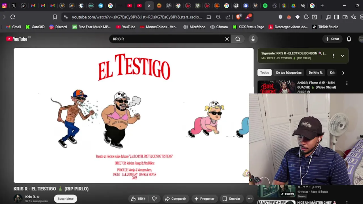
Task: Dislike the video
Action: pyautogui.click(x=154, y=199)
